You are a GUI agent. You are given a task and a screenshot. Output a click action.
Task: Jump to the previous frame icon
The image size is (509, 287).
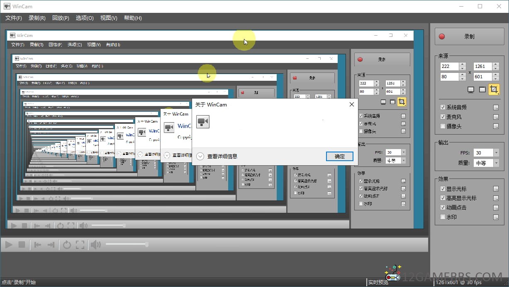click(x=38, y=245)
